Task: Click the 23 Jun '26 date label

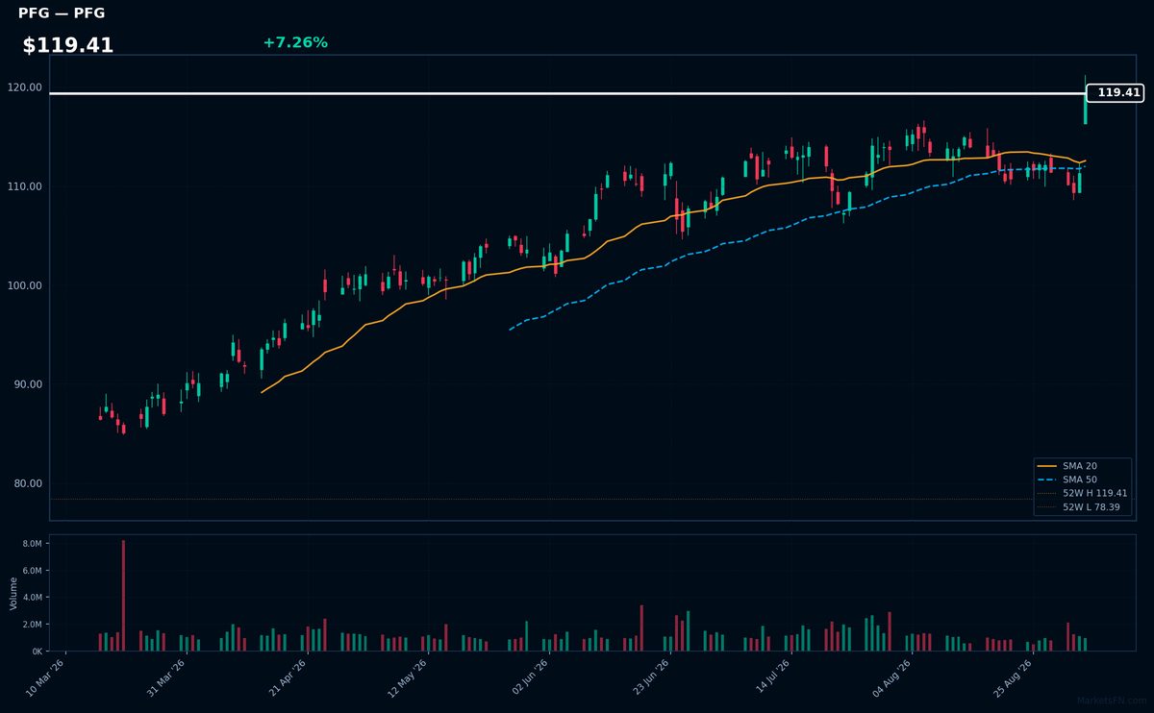Action: 650,677
